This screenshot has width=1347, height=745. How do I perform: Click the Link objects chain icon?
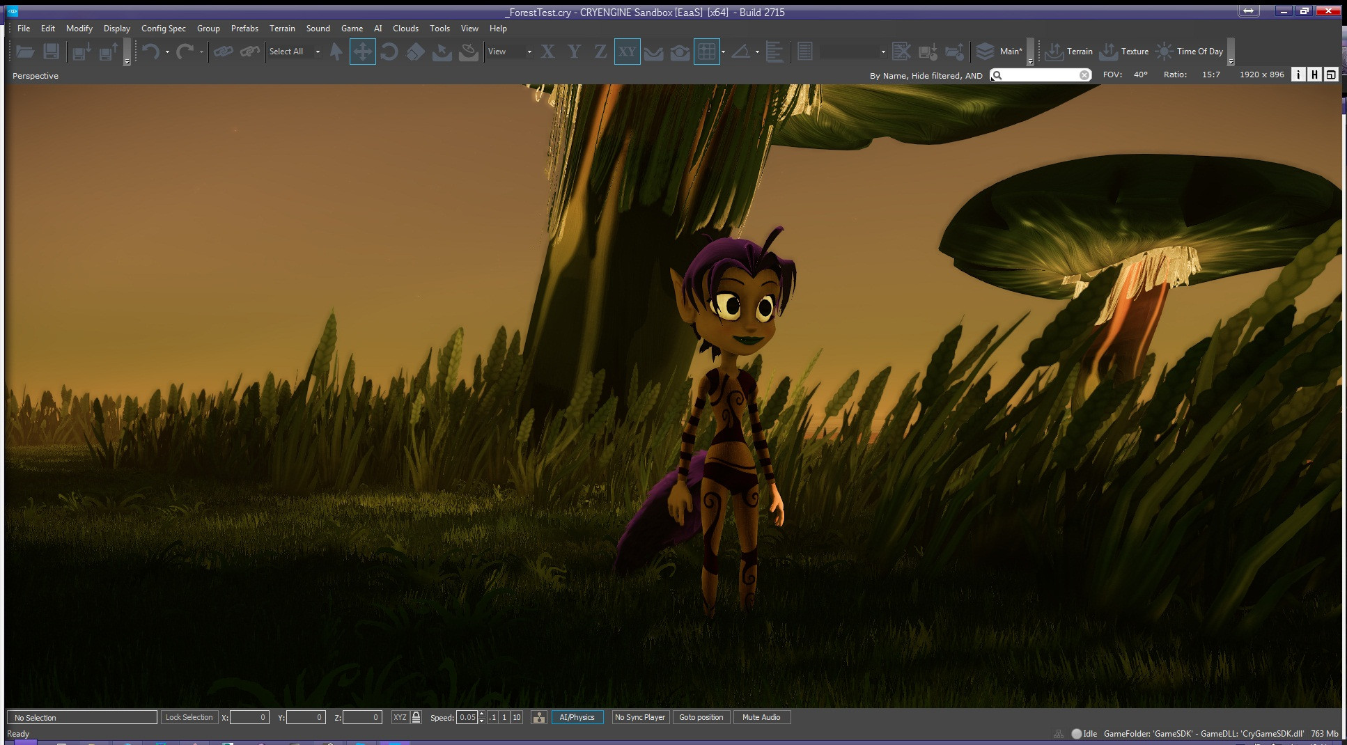(x=223, y=52)
